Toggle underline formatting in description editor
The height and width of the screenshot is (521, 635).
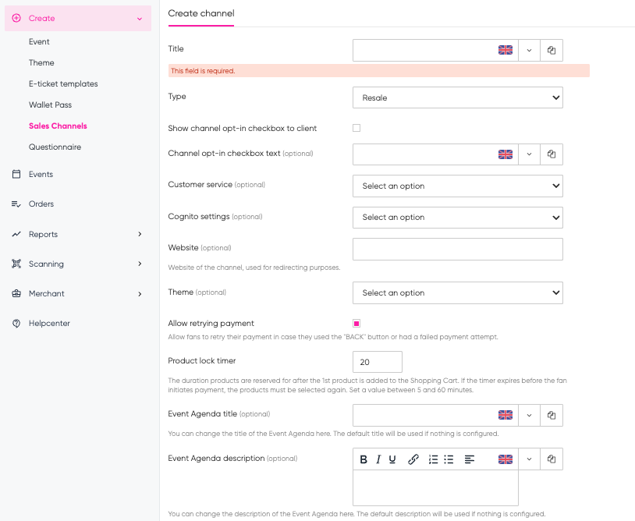[392, 459]
